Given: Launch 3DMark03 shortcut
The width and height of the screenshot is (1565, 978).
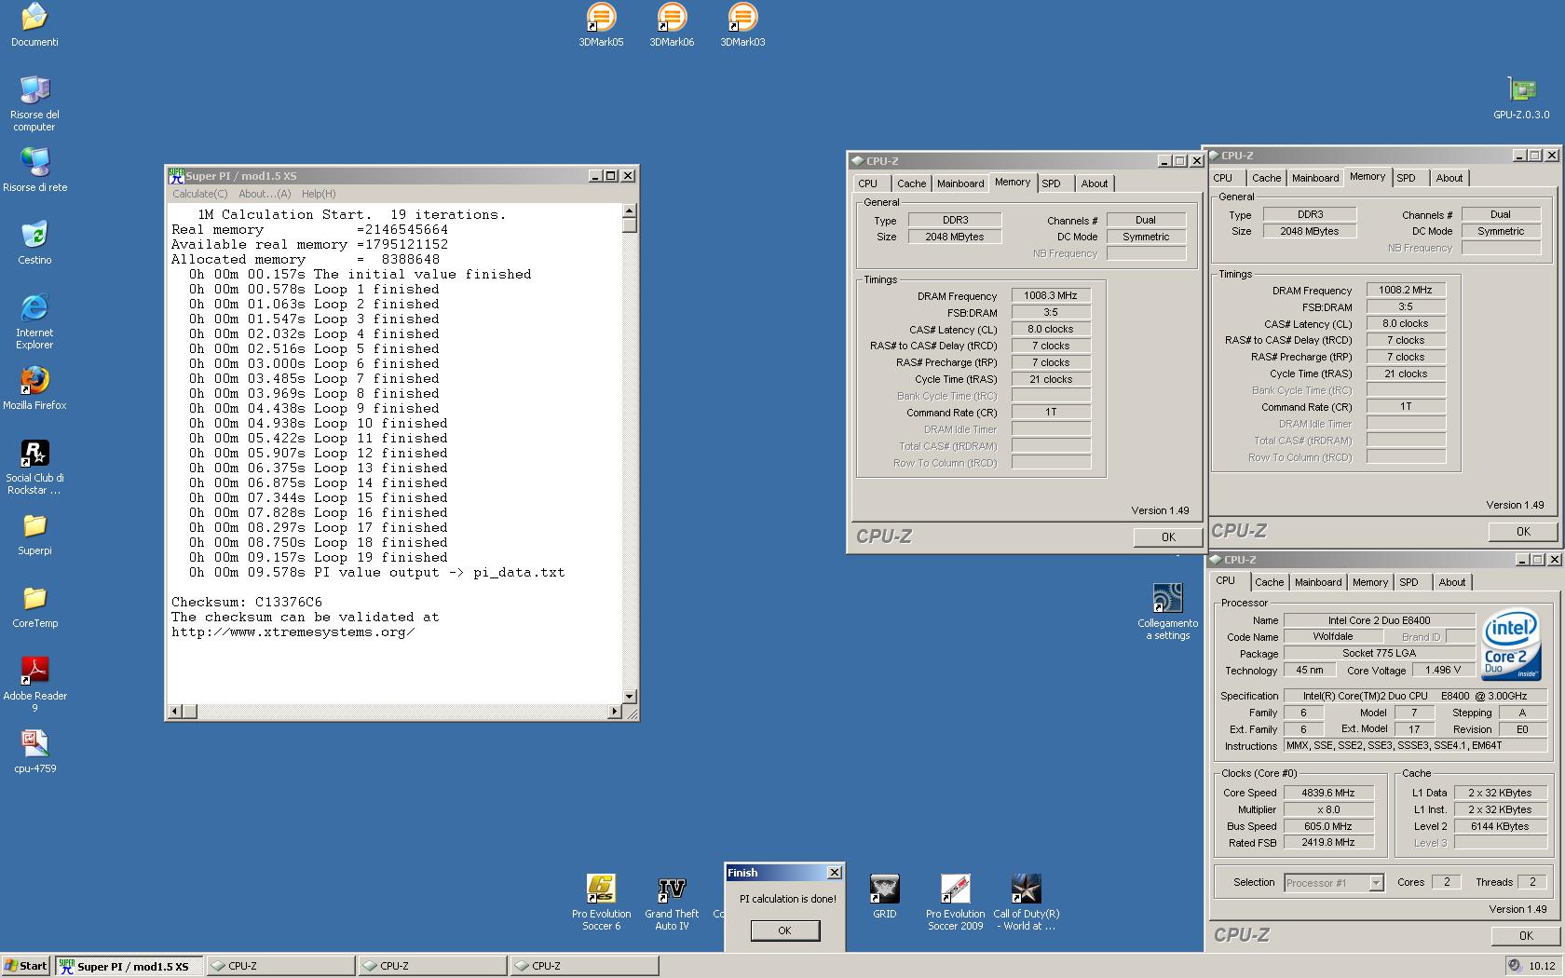Looking at the screenshot, I should 742,25.
